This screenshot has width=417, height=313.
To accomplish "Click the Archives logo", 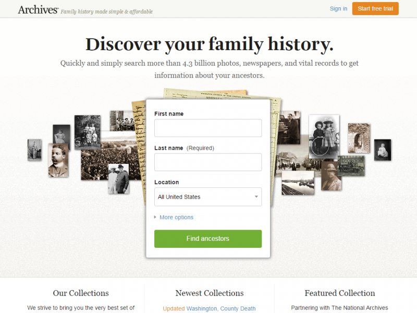I will point(38,9).
